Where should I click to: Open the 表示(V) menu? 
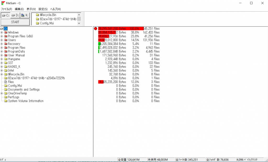(x=31, y=9)
